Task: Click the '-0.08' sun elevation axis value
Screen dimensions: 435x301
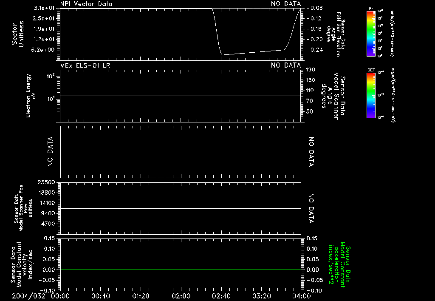Action: (x=315, y=8)
